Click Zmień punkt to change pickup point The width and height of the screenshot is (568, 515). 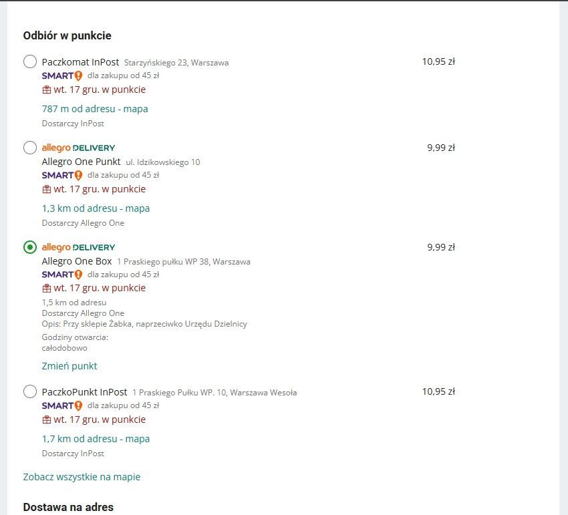coord(69,366)
